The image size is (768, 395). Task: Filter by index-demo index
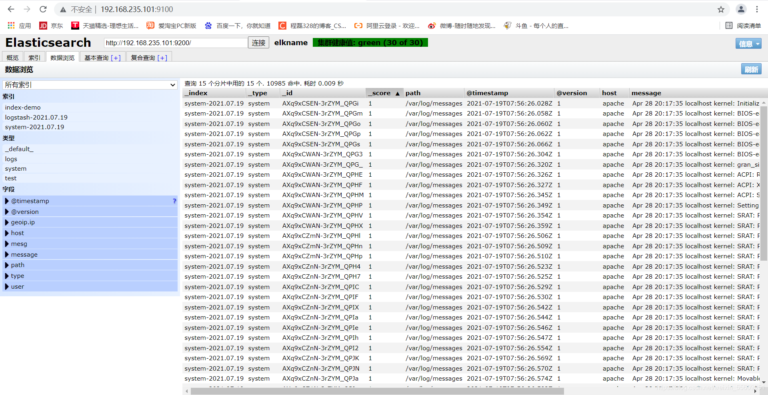point(90,108)
